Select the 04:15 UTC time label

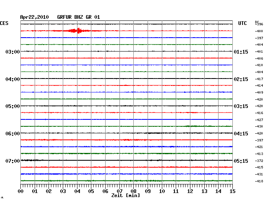pyautogui.click(x=241, y=134)
